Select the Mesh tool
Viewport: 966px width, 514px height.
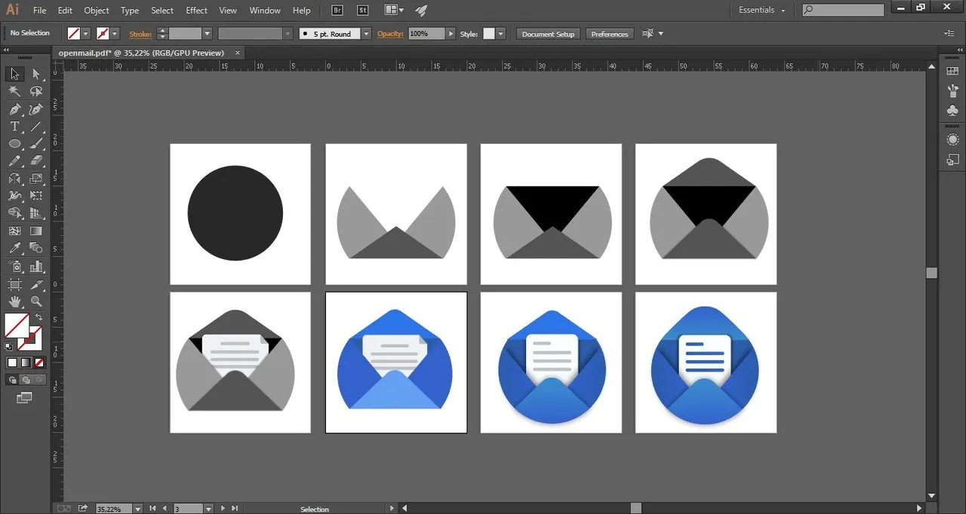click(x=14, y=231)
